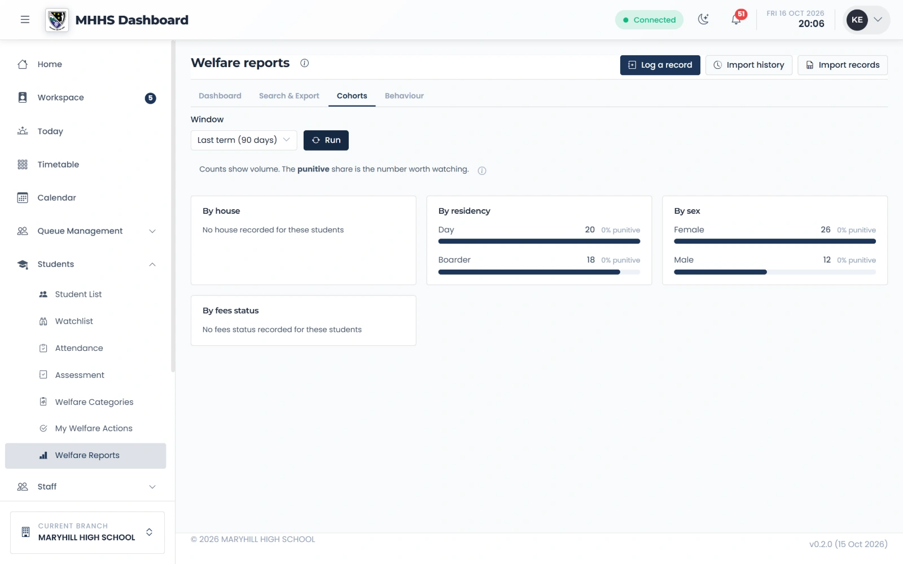The image size is (903, 564).
Task: Toggle the hamburger sidebar menu
Action: (x=25, y=20)
